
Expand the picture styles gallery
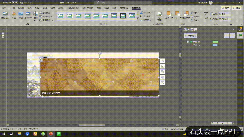138,19
